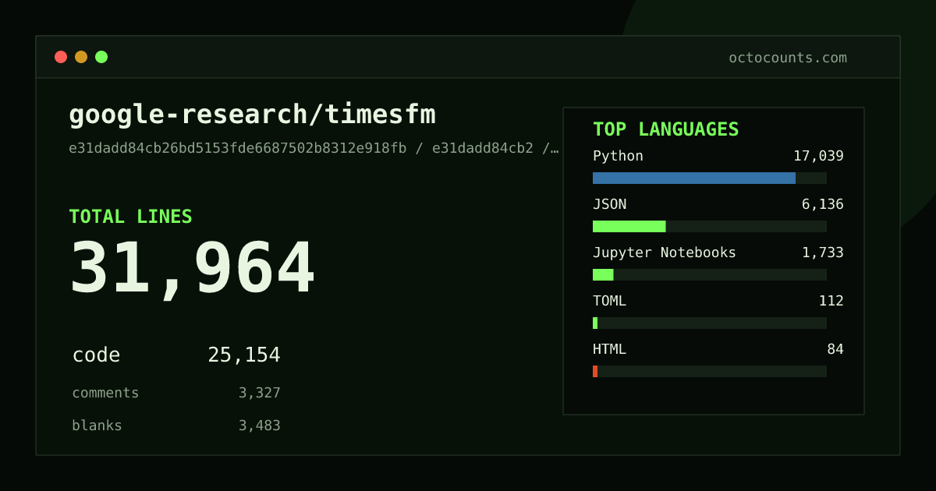Screen dimensions: 936x491
Task: Select the blanks value 3,483
Action: (x=260, y=426)
